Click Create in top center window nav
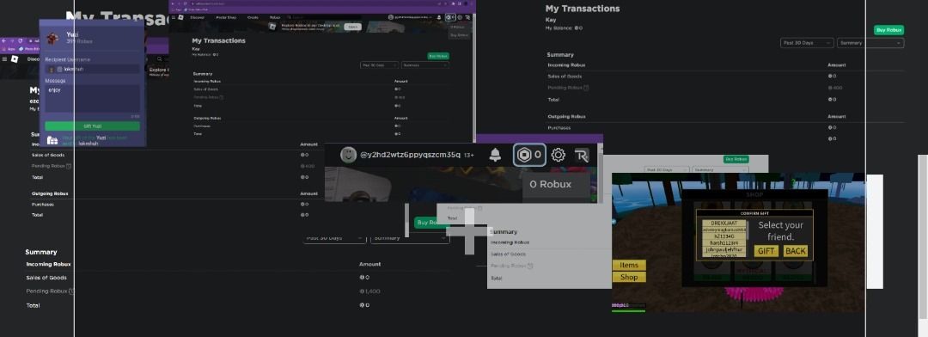The width and height of the screenshot is (928, 337). tap(253, 17)
